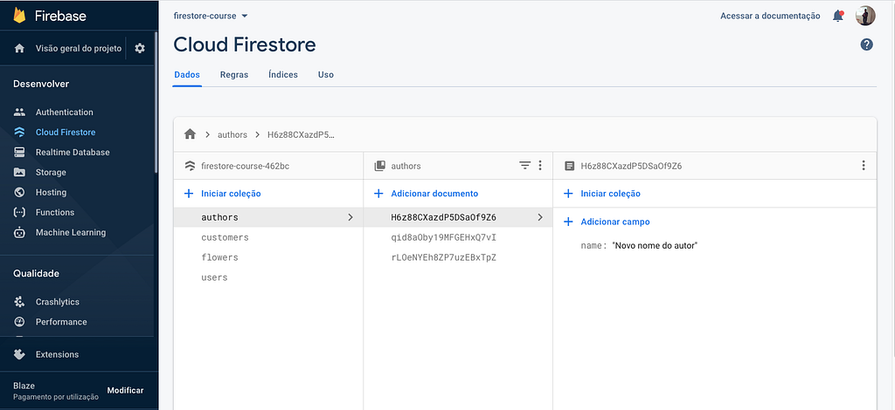Viewport: 895px width, 410px height.
Task: Click the sidebar scrollbar
Action: [156, 103]
